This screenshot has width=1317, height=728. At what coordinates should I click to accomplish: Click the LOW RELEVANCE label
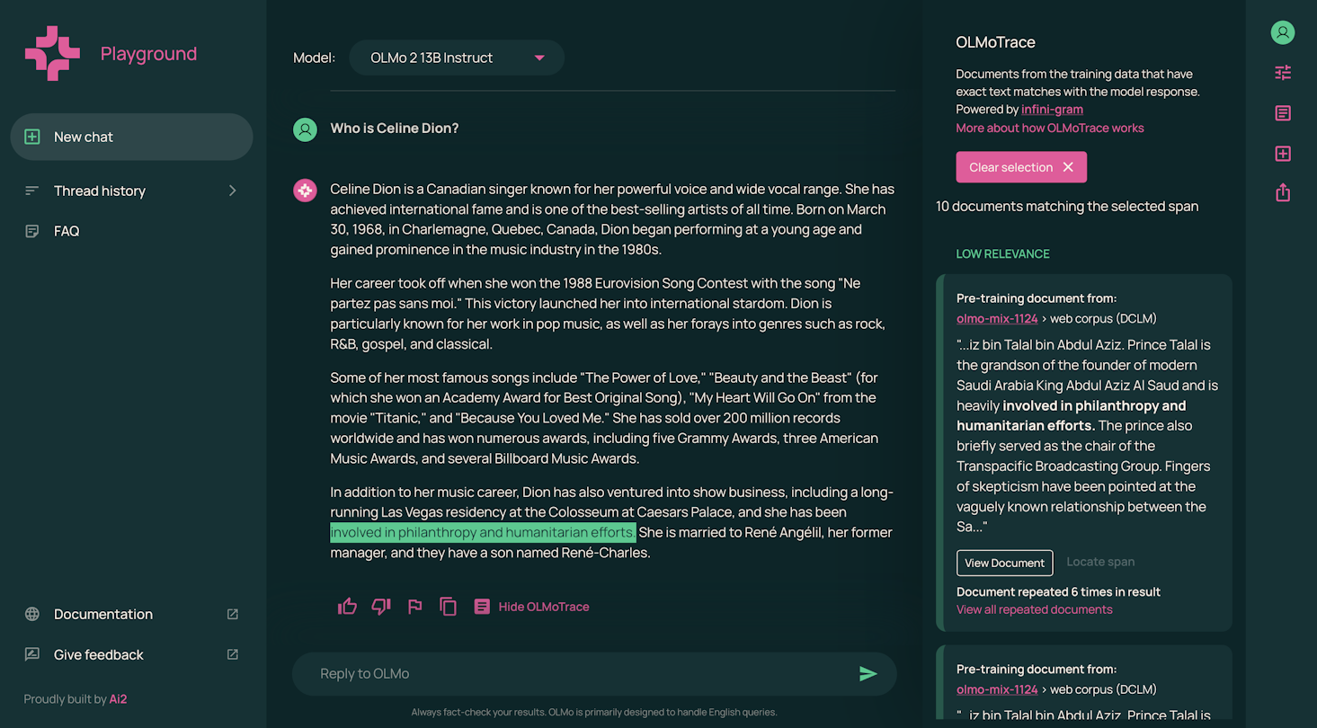point(1002,253)
